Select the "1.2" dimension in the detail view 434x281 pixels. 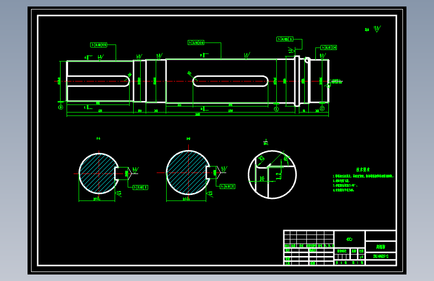279,176
